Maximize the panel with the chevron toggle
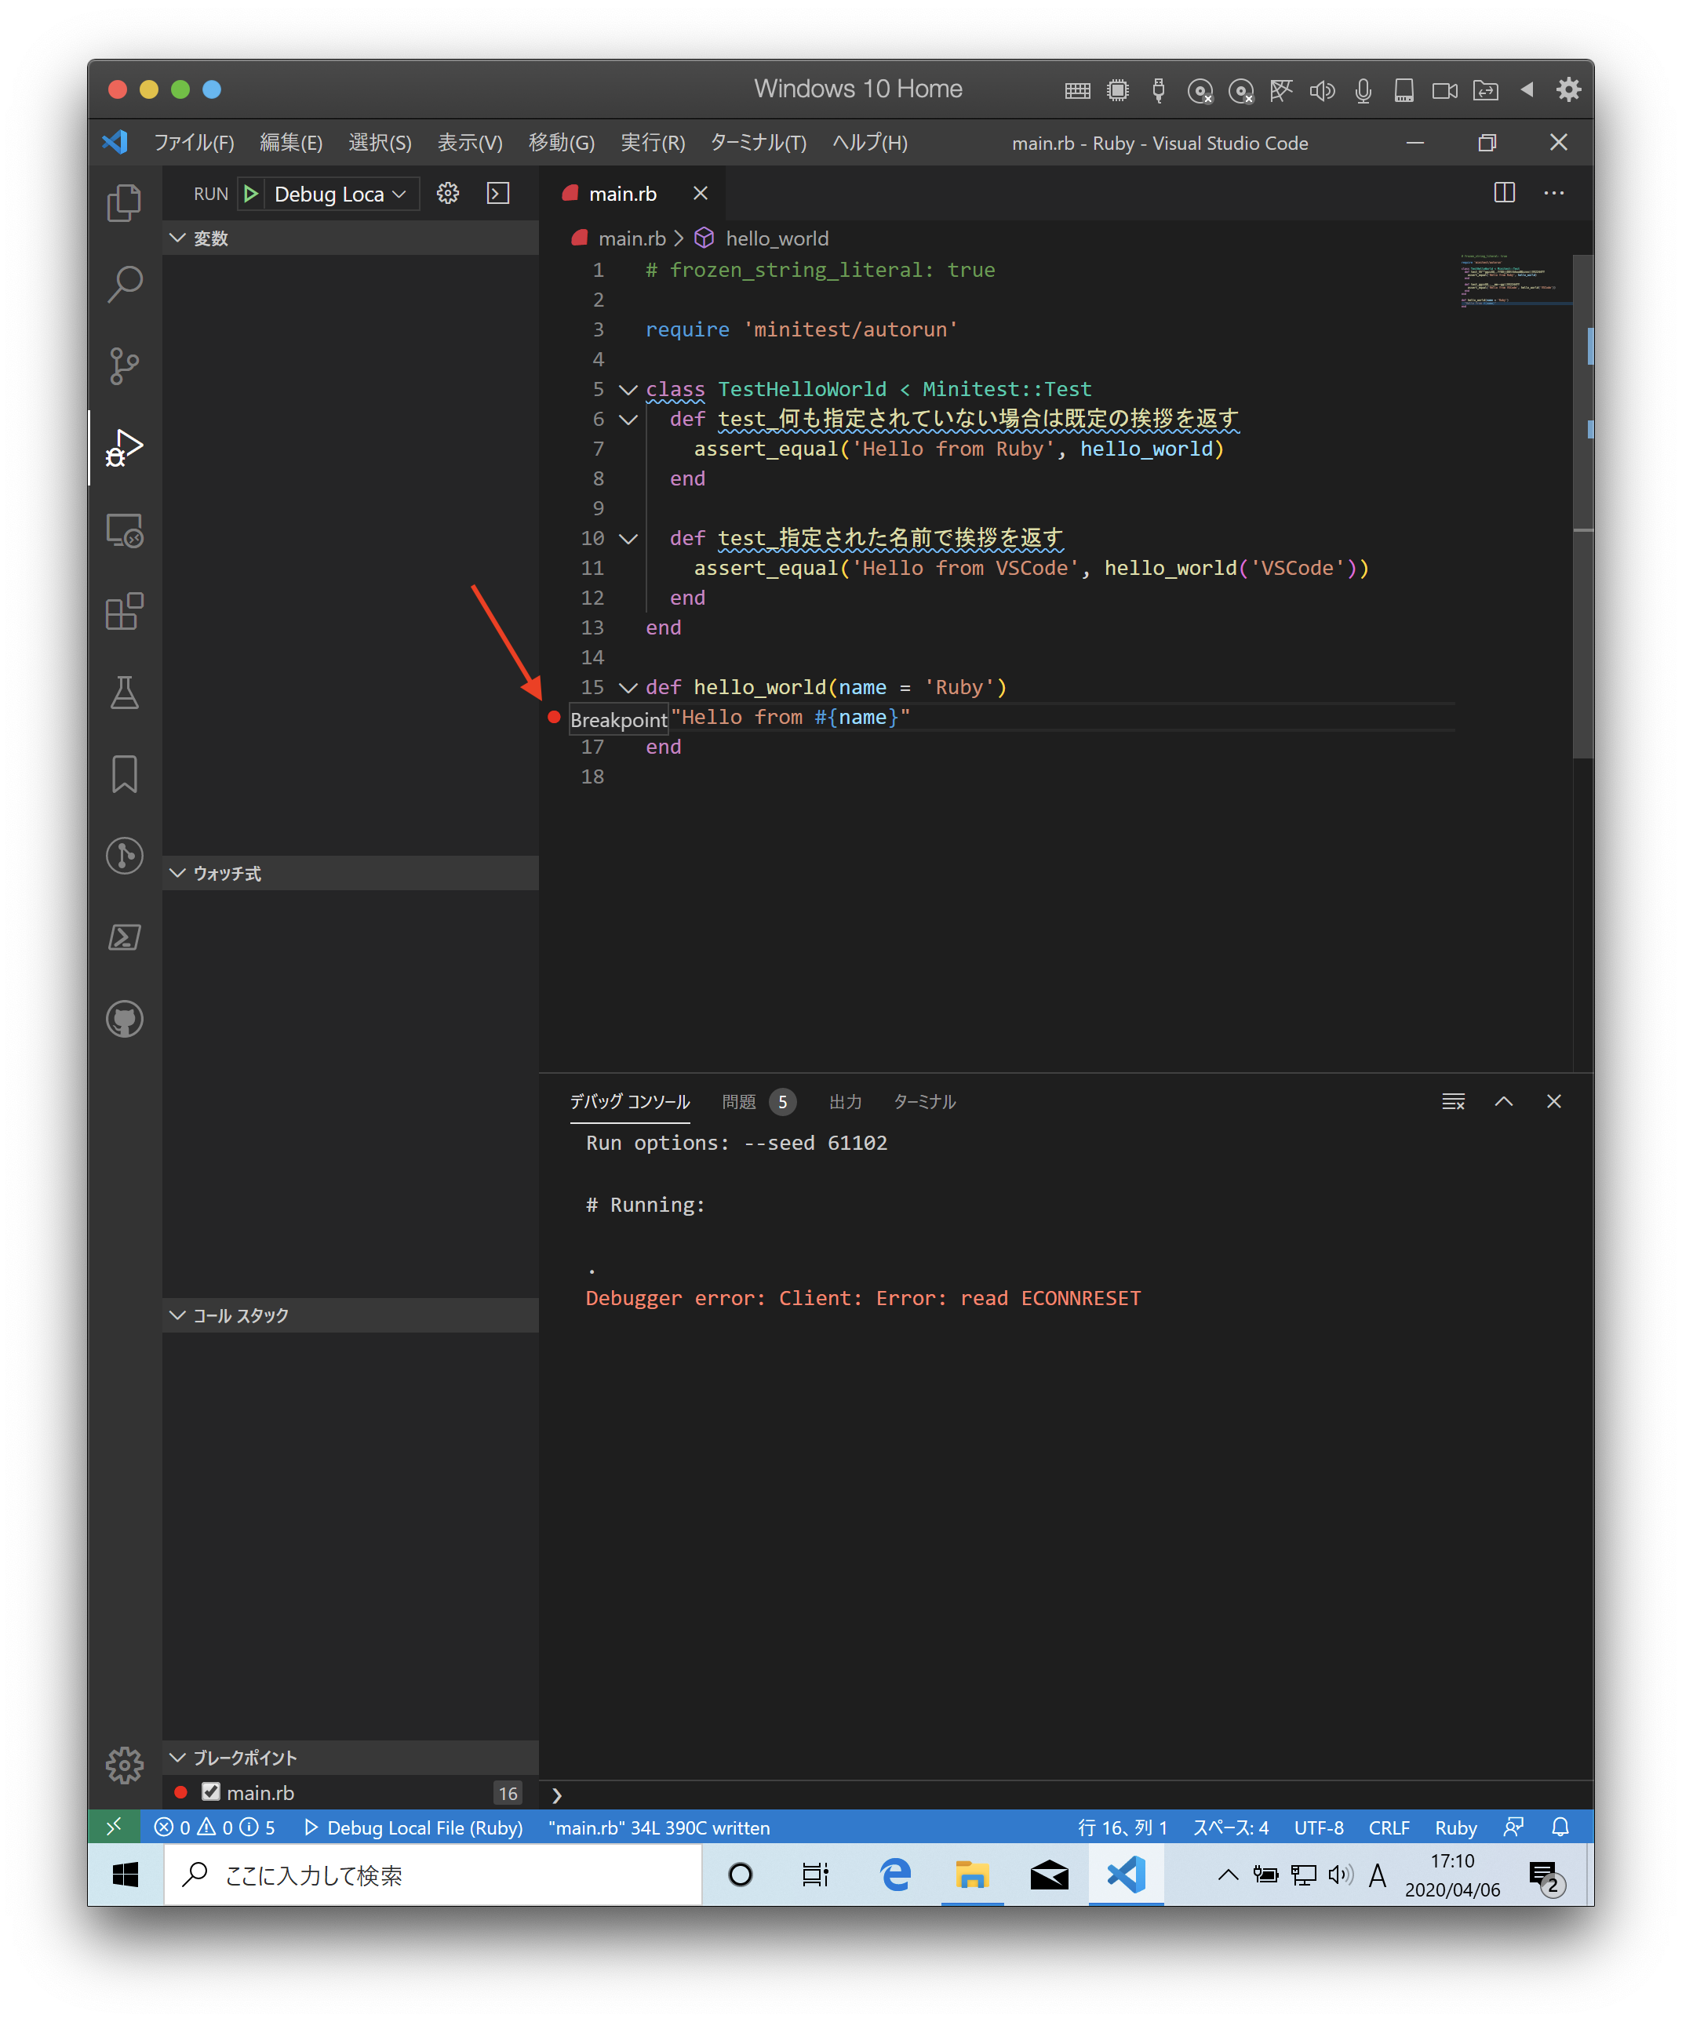Image resolution: width=1682 pixels, height=2022 pixels. (1504, 1101)
